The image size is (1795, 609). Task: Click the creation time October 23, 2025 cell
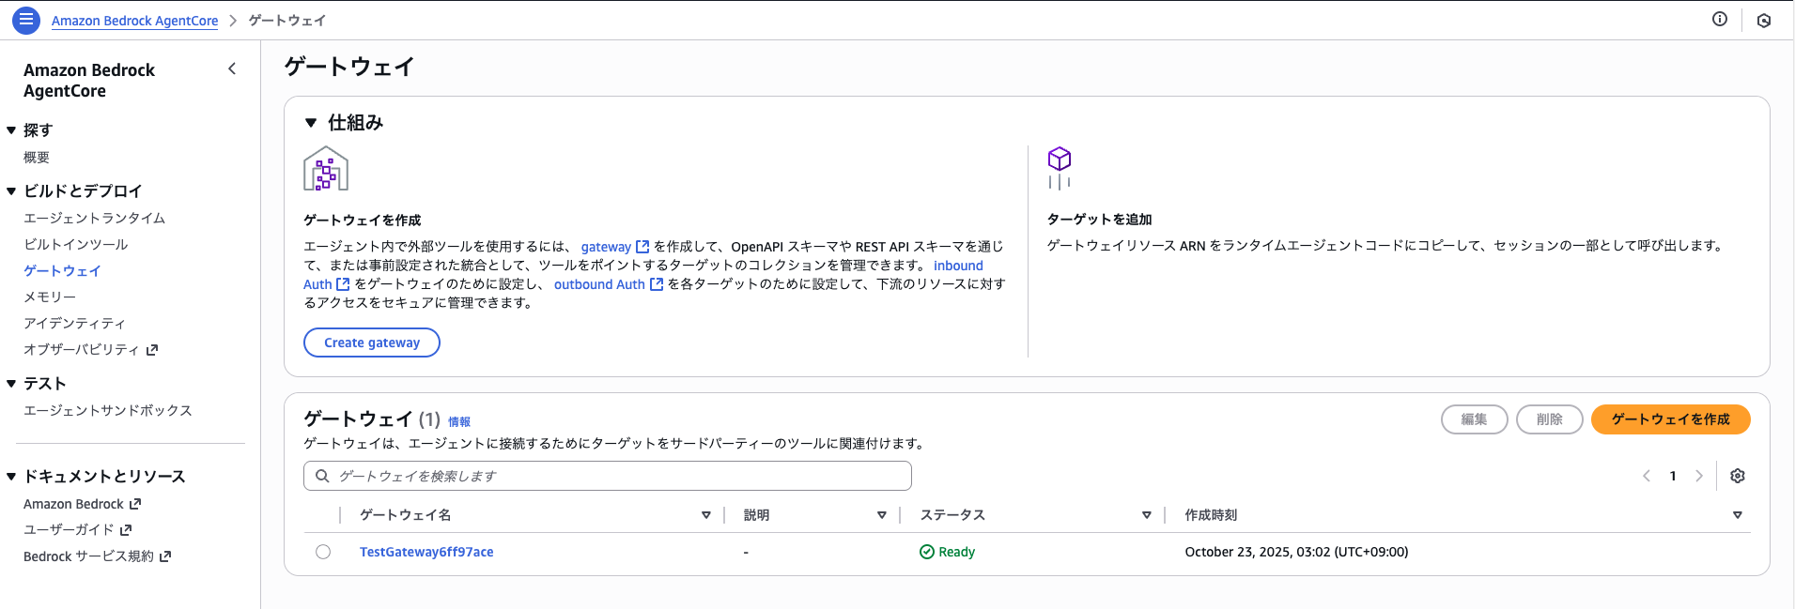1296,552
